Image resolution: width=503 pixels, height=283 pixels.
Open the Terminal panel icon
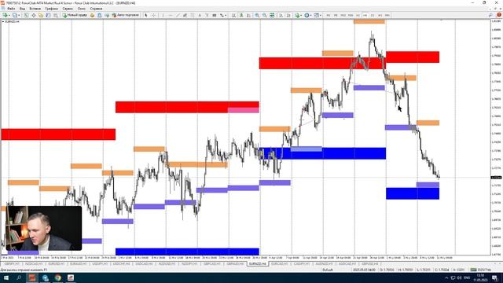tap(48, 15)
